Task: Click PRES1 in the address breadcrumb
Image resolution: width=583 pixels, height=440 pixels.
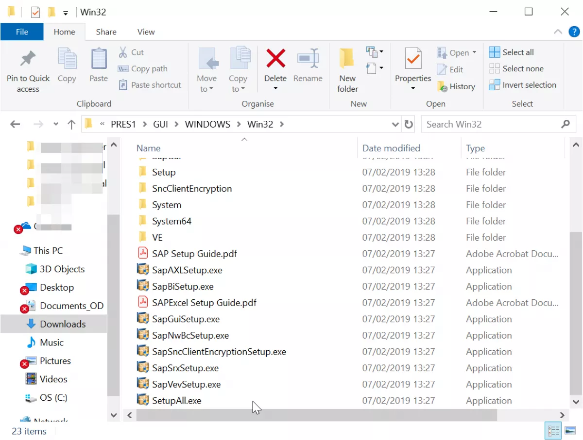Action: [x=123, y=124]
